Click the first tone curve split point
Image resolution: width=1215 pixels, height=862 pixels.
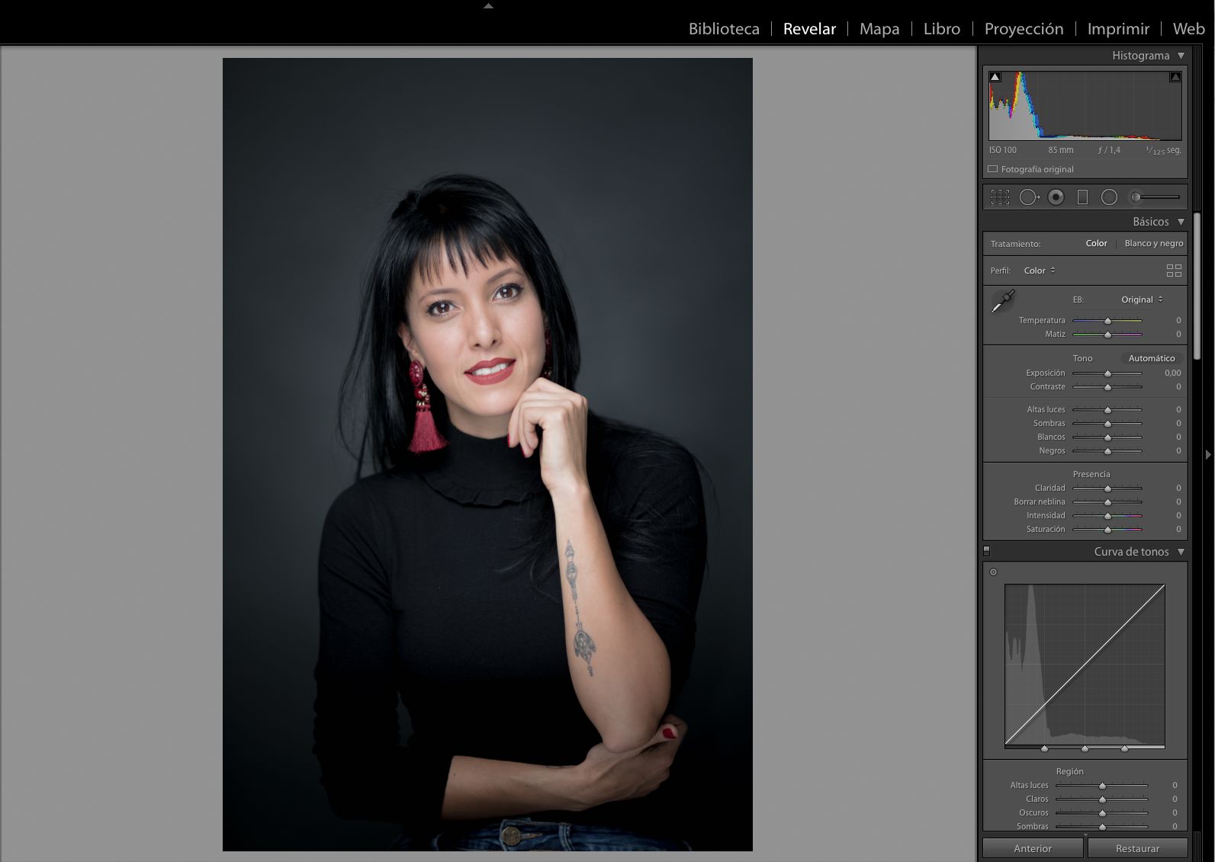point(1044,749)
